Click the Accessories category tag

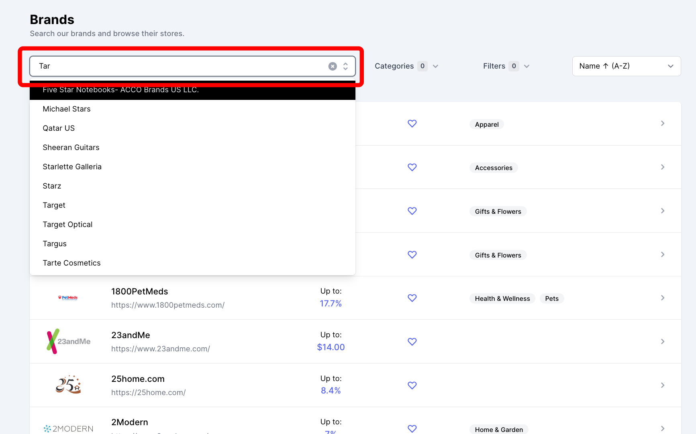pos(494,168)
